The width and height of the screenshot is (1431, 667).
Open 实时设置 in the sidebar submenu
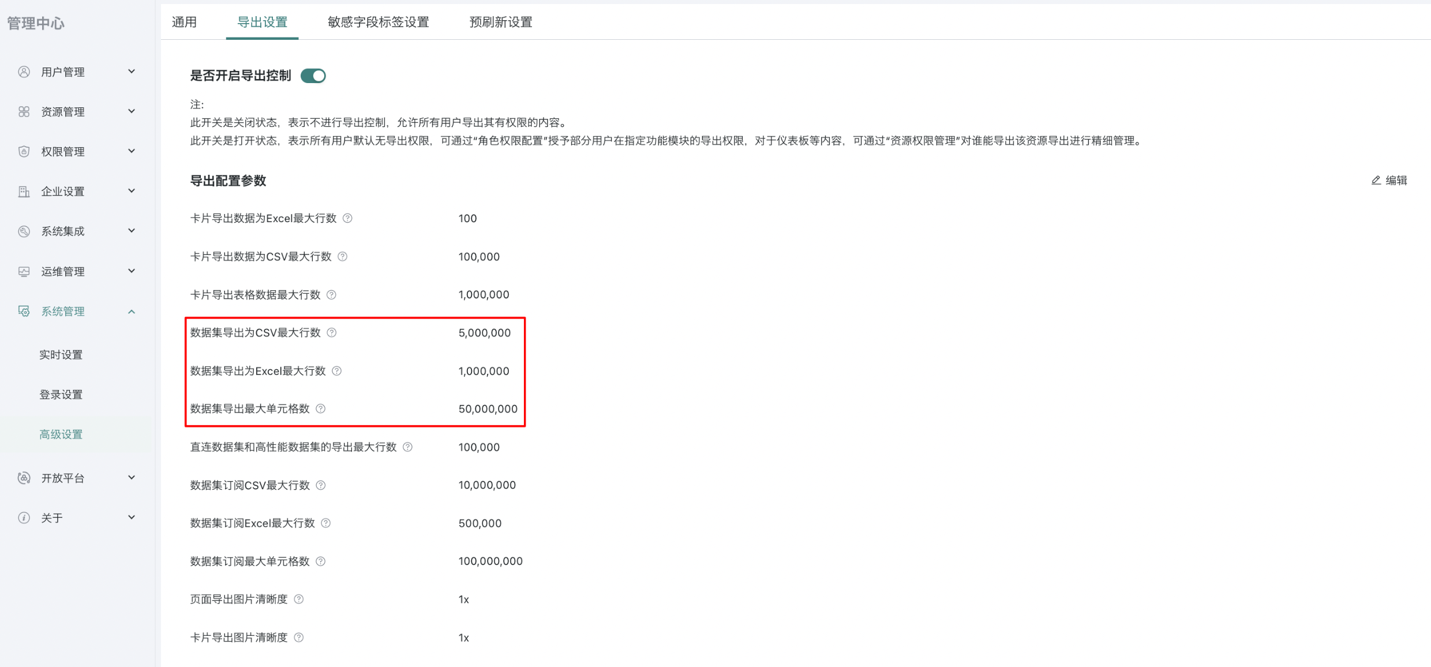click(61, 355)
